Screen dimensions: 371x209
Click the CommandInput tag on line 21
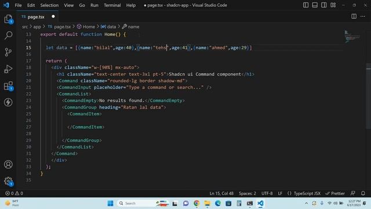(x=75, y=88)
